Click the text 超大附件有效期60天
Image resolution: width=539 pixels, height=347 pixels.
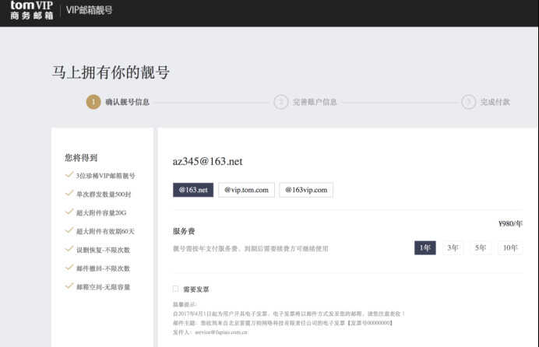tap(105, 231)
